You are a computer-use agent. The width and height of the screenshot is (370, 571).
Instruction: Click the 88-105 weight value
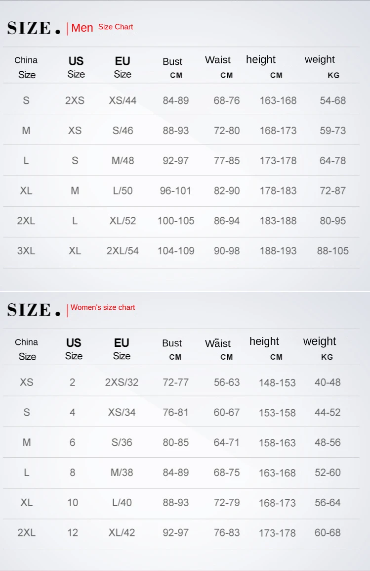click(x=332, y=251)
